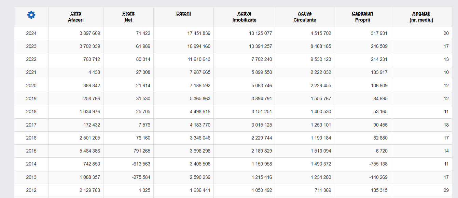458x198 pixels.
Task: Click the Capitaluri Proprii column header
Action: (x=362, y=17)
